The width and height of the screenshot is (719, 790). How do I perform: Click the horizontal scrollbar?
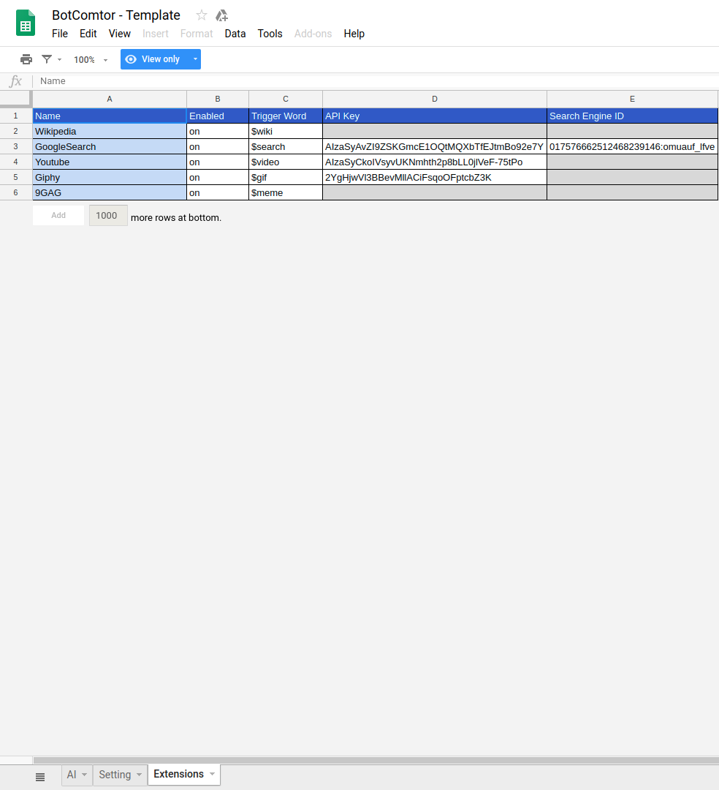coord(376,760)
